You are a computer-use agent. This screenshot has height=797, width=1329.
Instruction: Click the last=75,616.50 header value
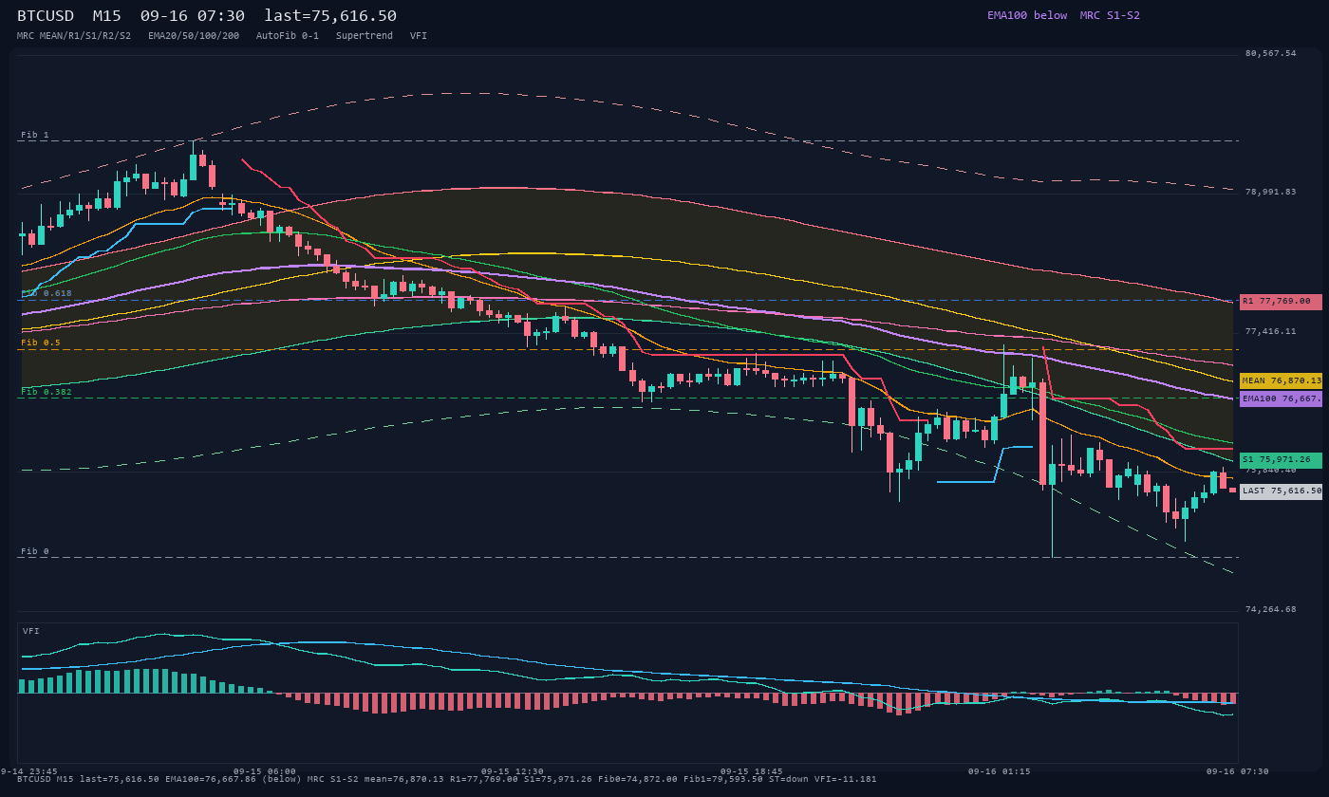(x=330, y=16)
